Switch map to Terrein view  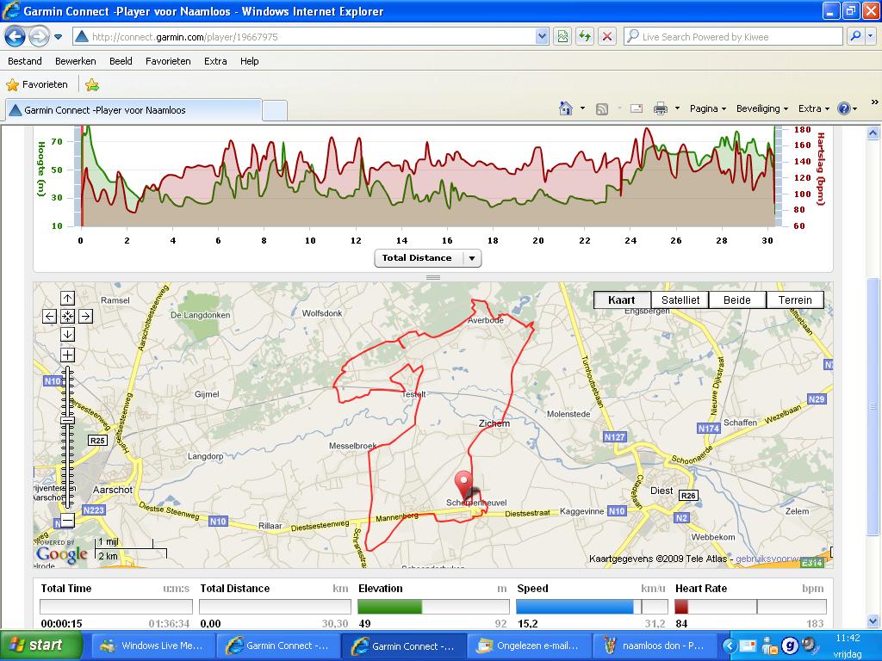795,300
